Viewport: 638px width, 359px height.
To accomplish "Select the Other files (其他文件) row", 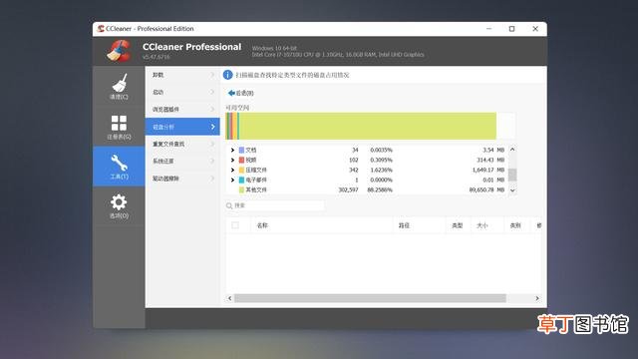I will pyautogui.click(x=367, y=189).
